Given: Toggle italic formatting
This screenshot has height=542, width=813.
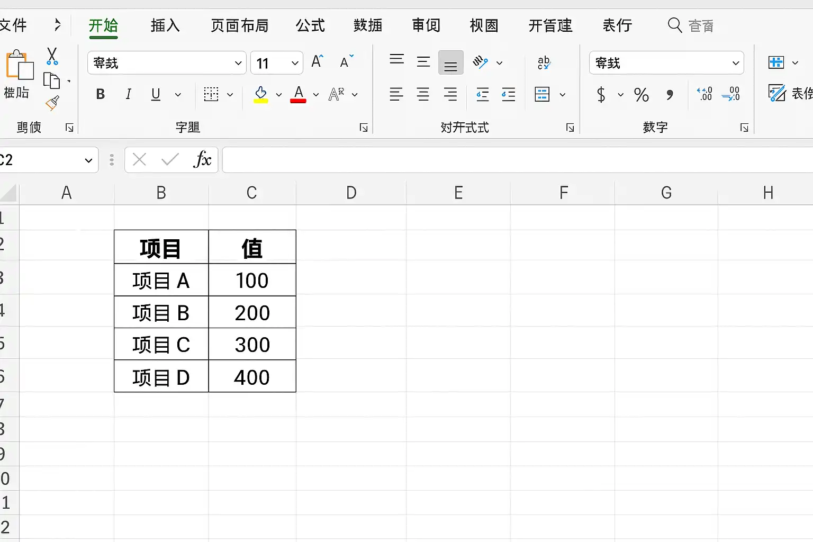Looking at the screenshot, I should click(x=128, y=94).
